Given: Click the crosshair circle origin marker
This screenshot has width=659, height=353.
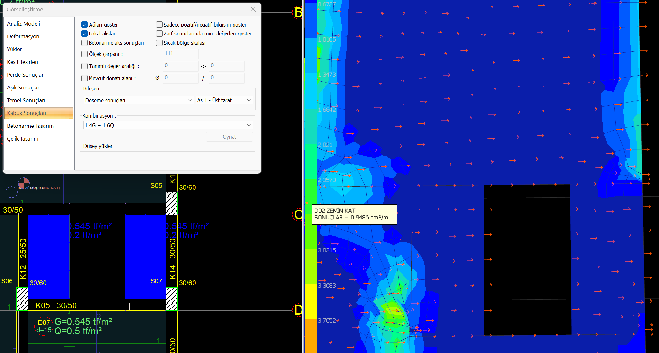Looking at the screenshot, I should (12, 192).
